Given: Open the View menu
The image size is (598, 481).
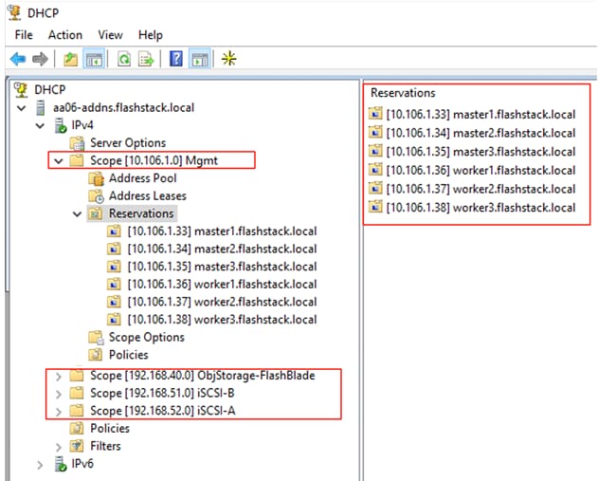Looking at the screenshot, I should 110,35.
